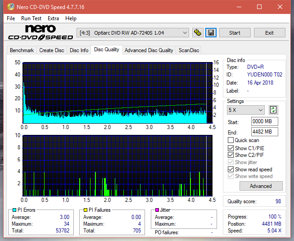Screen dimensions: 294x241
Task: Open the Help menu
Action: pyautogui.click(x=71, y=18)
